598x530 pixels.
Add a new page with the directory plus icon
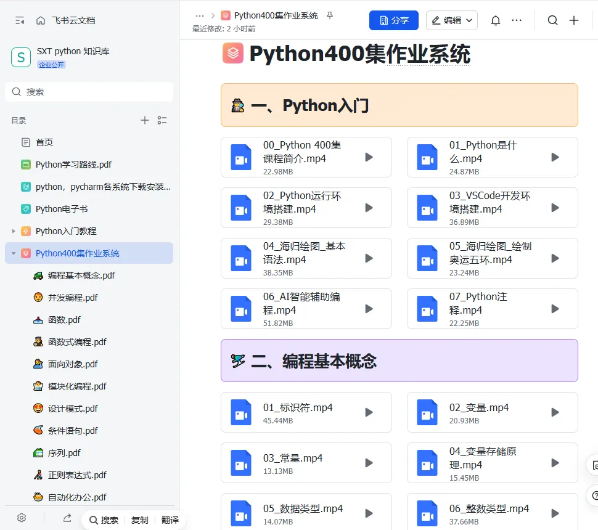point(144,121)
